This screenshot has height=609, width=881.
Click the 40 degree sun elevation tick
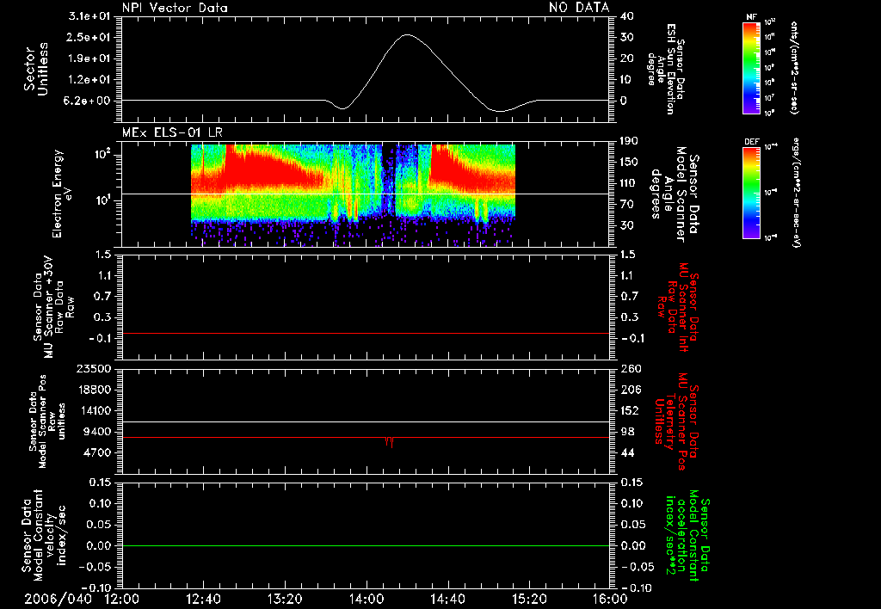pos(627,16)
